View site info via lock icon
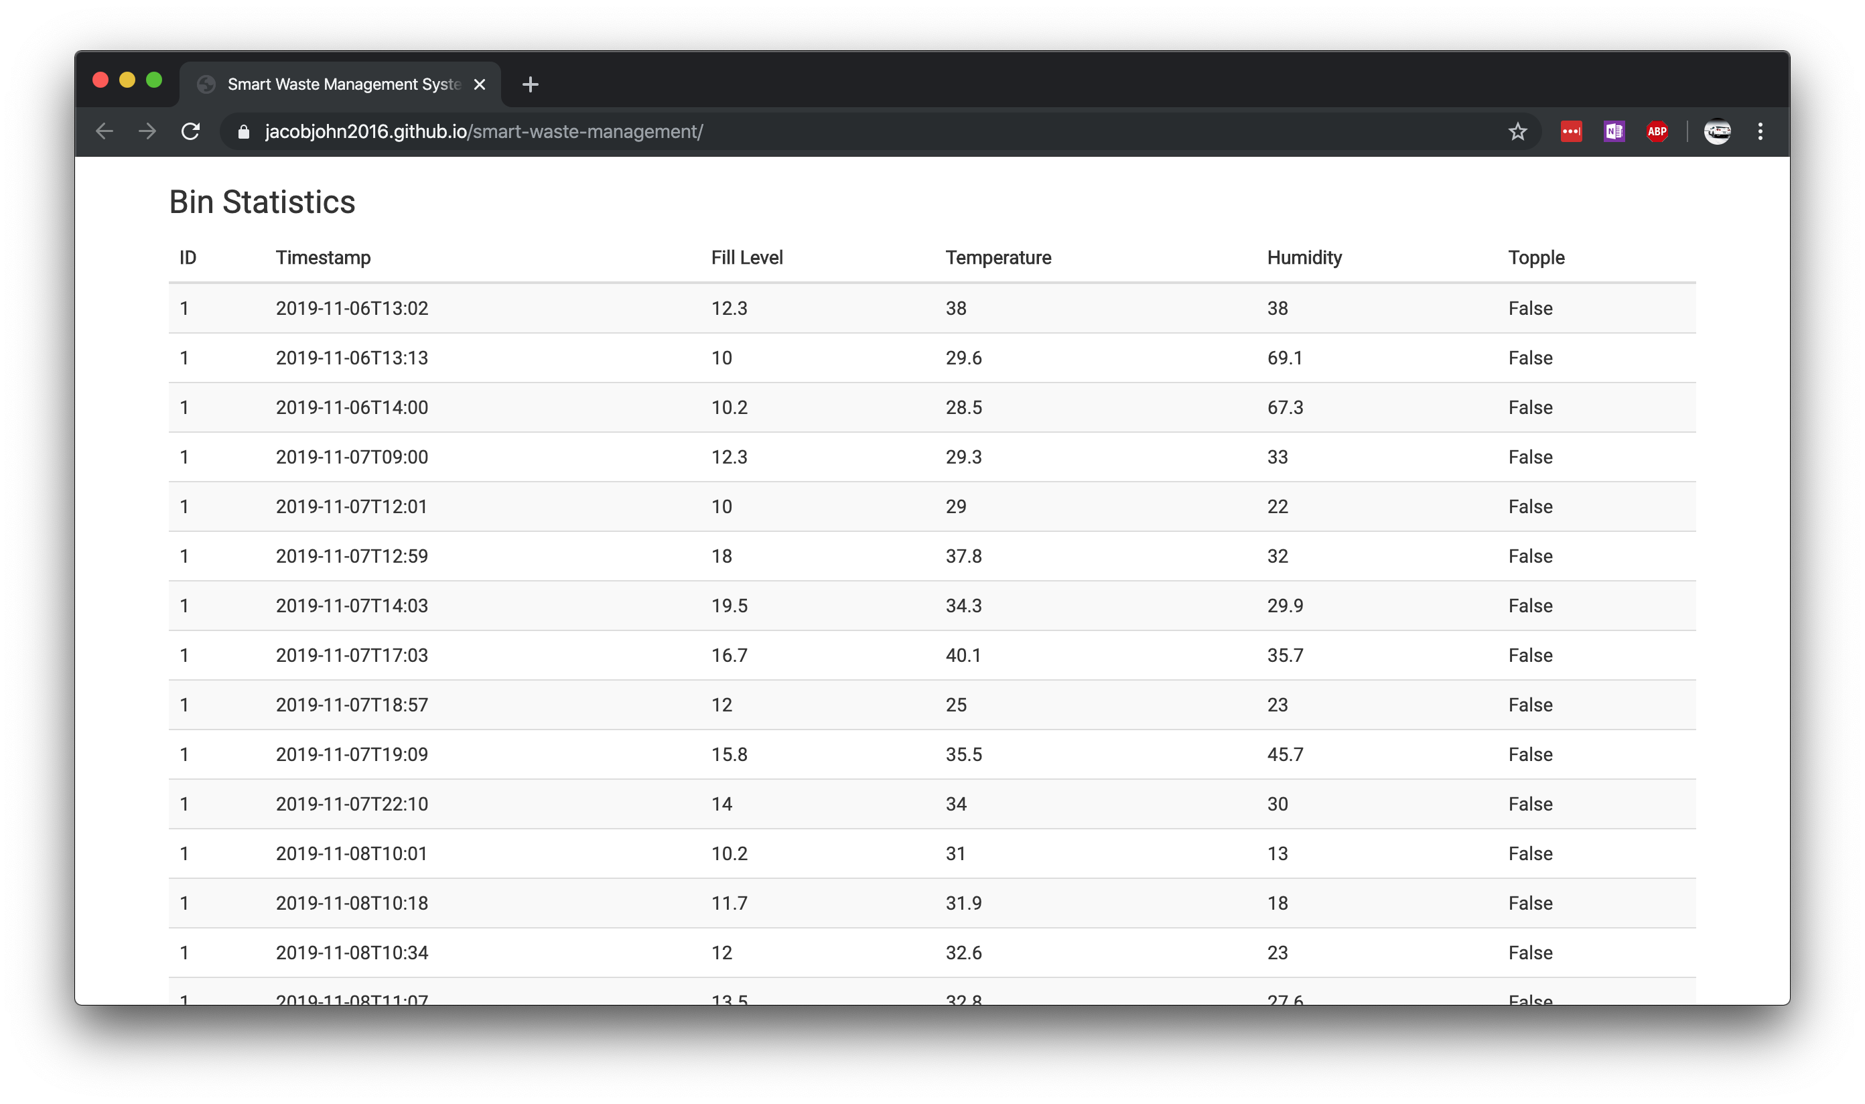1865x1104 pixels. (x=243, y=132)
